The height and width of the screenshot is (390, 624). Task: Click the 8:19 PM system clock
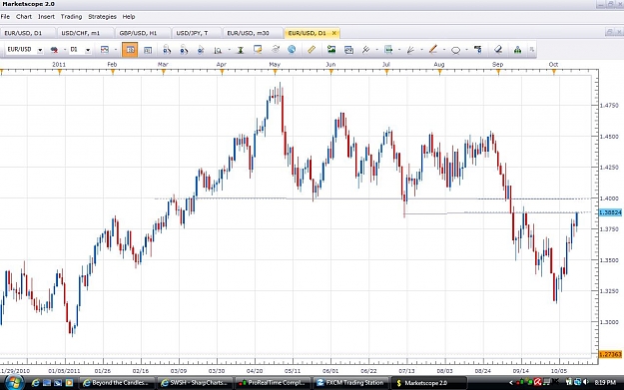(605, 382)
